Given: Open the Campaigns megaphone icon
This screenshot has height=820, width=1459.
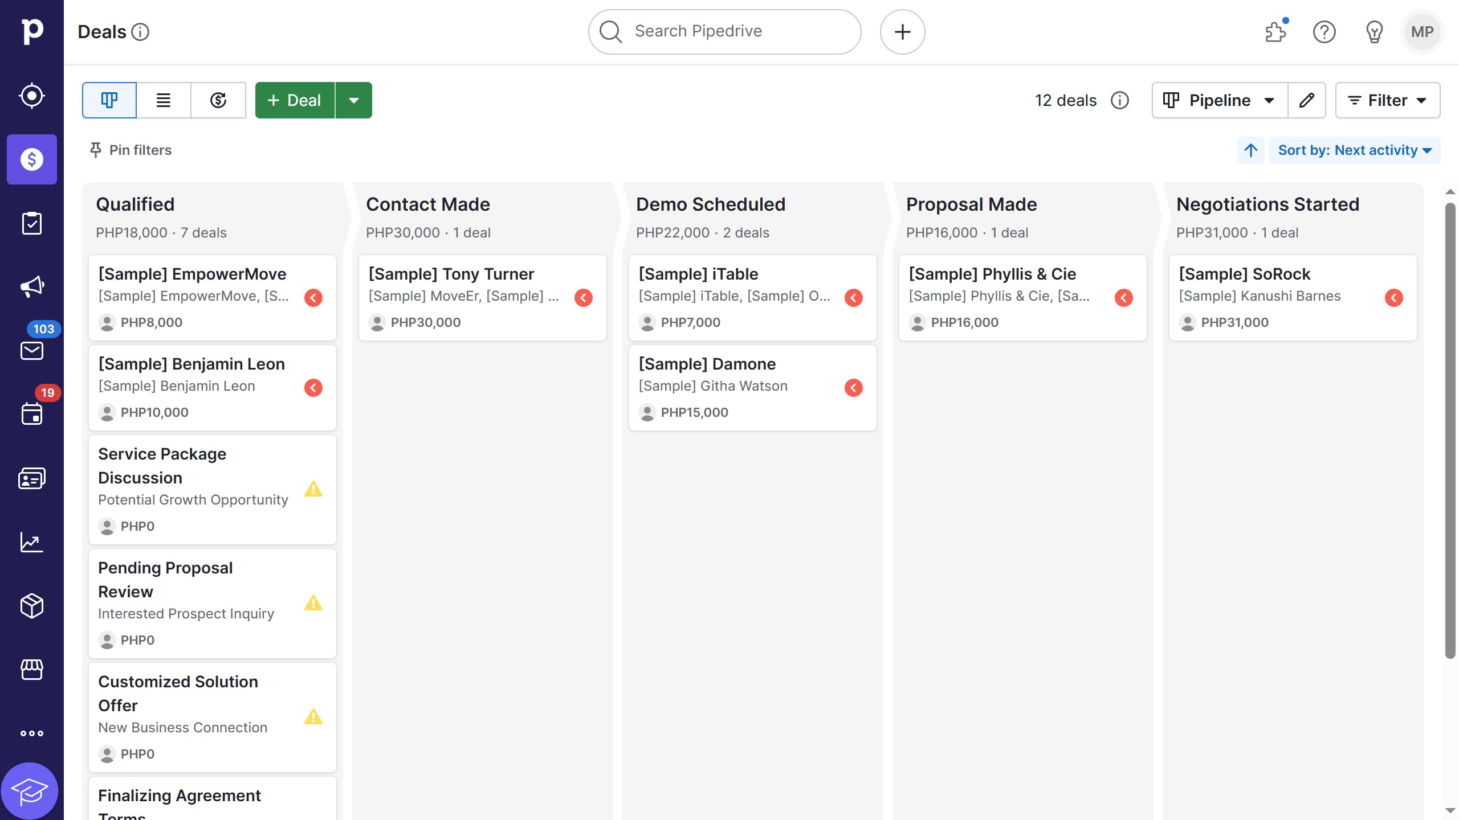Looking at the screenshot, I should pos(31,286).
